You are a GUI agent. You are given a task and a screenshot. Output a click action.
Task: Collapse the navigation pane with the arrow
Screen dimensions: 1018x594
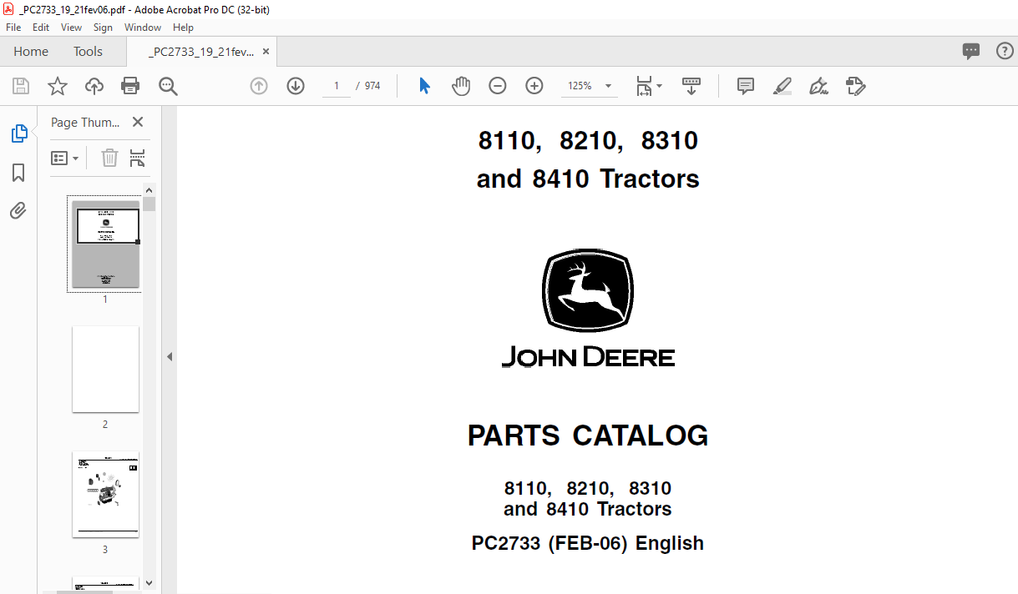[170, 356]
